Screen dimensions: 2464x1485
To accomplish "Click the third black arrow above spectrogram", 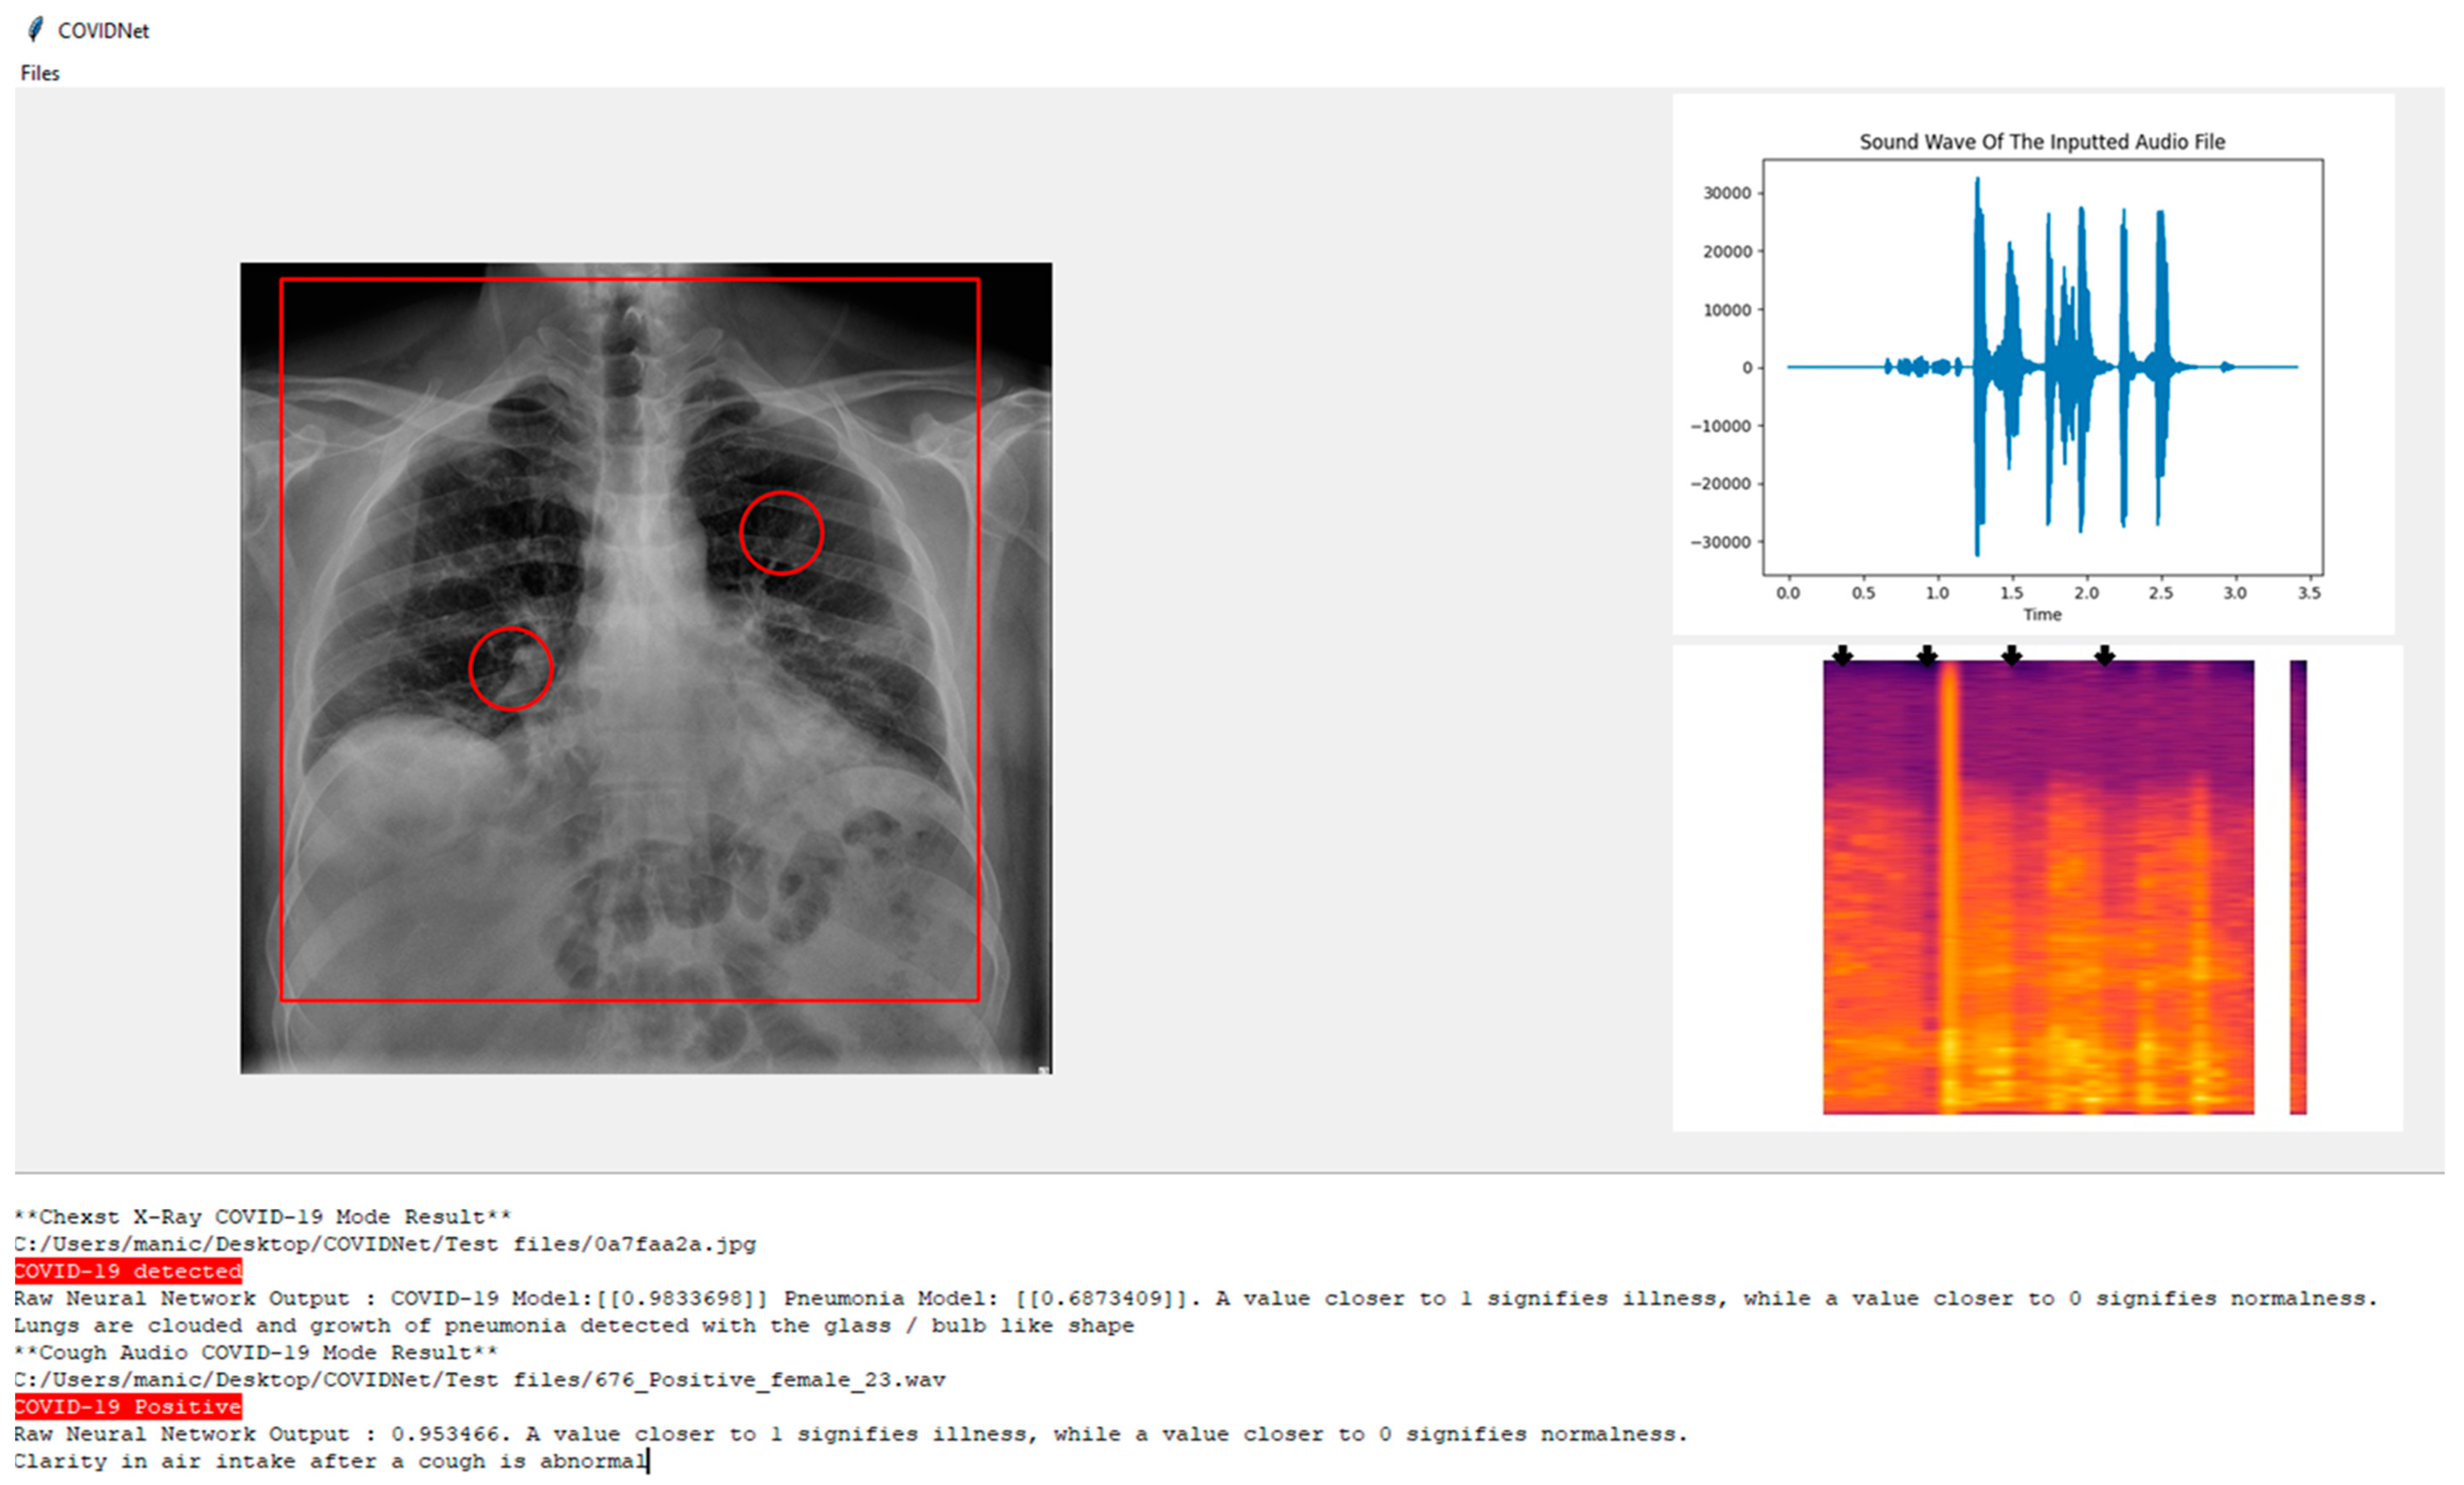I will [x=2012, y=655].
